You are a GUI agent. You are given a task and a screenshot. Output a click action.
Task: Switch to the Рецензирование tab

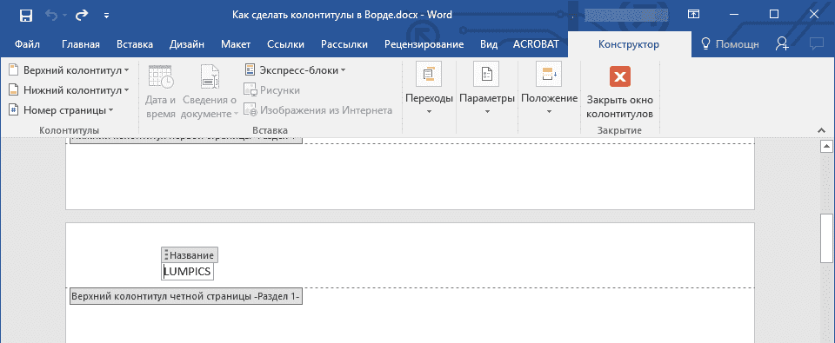pos(424,44)
